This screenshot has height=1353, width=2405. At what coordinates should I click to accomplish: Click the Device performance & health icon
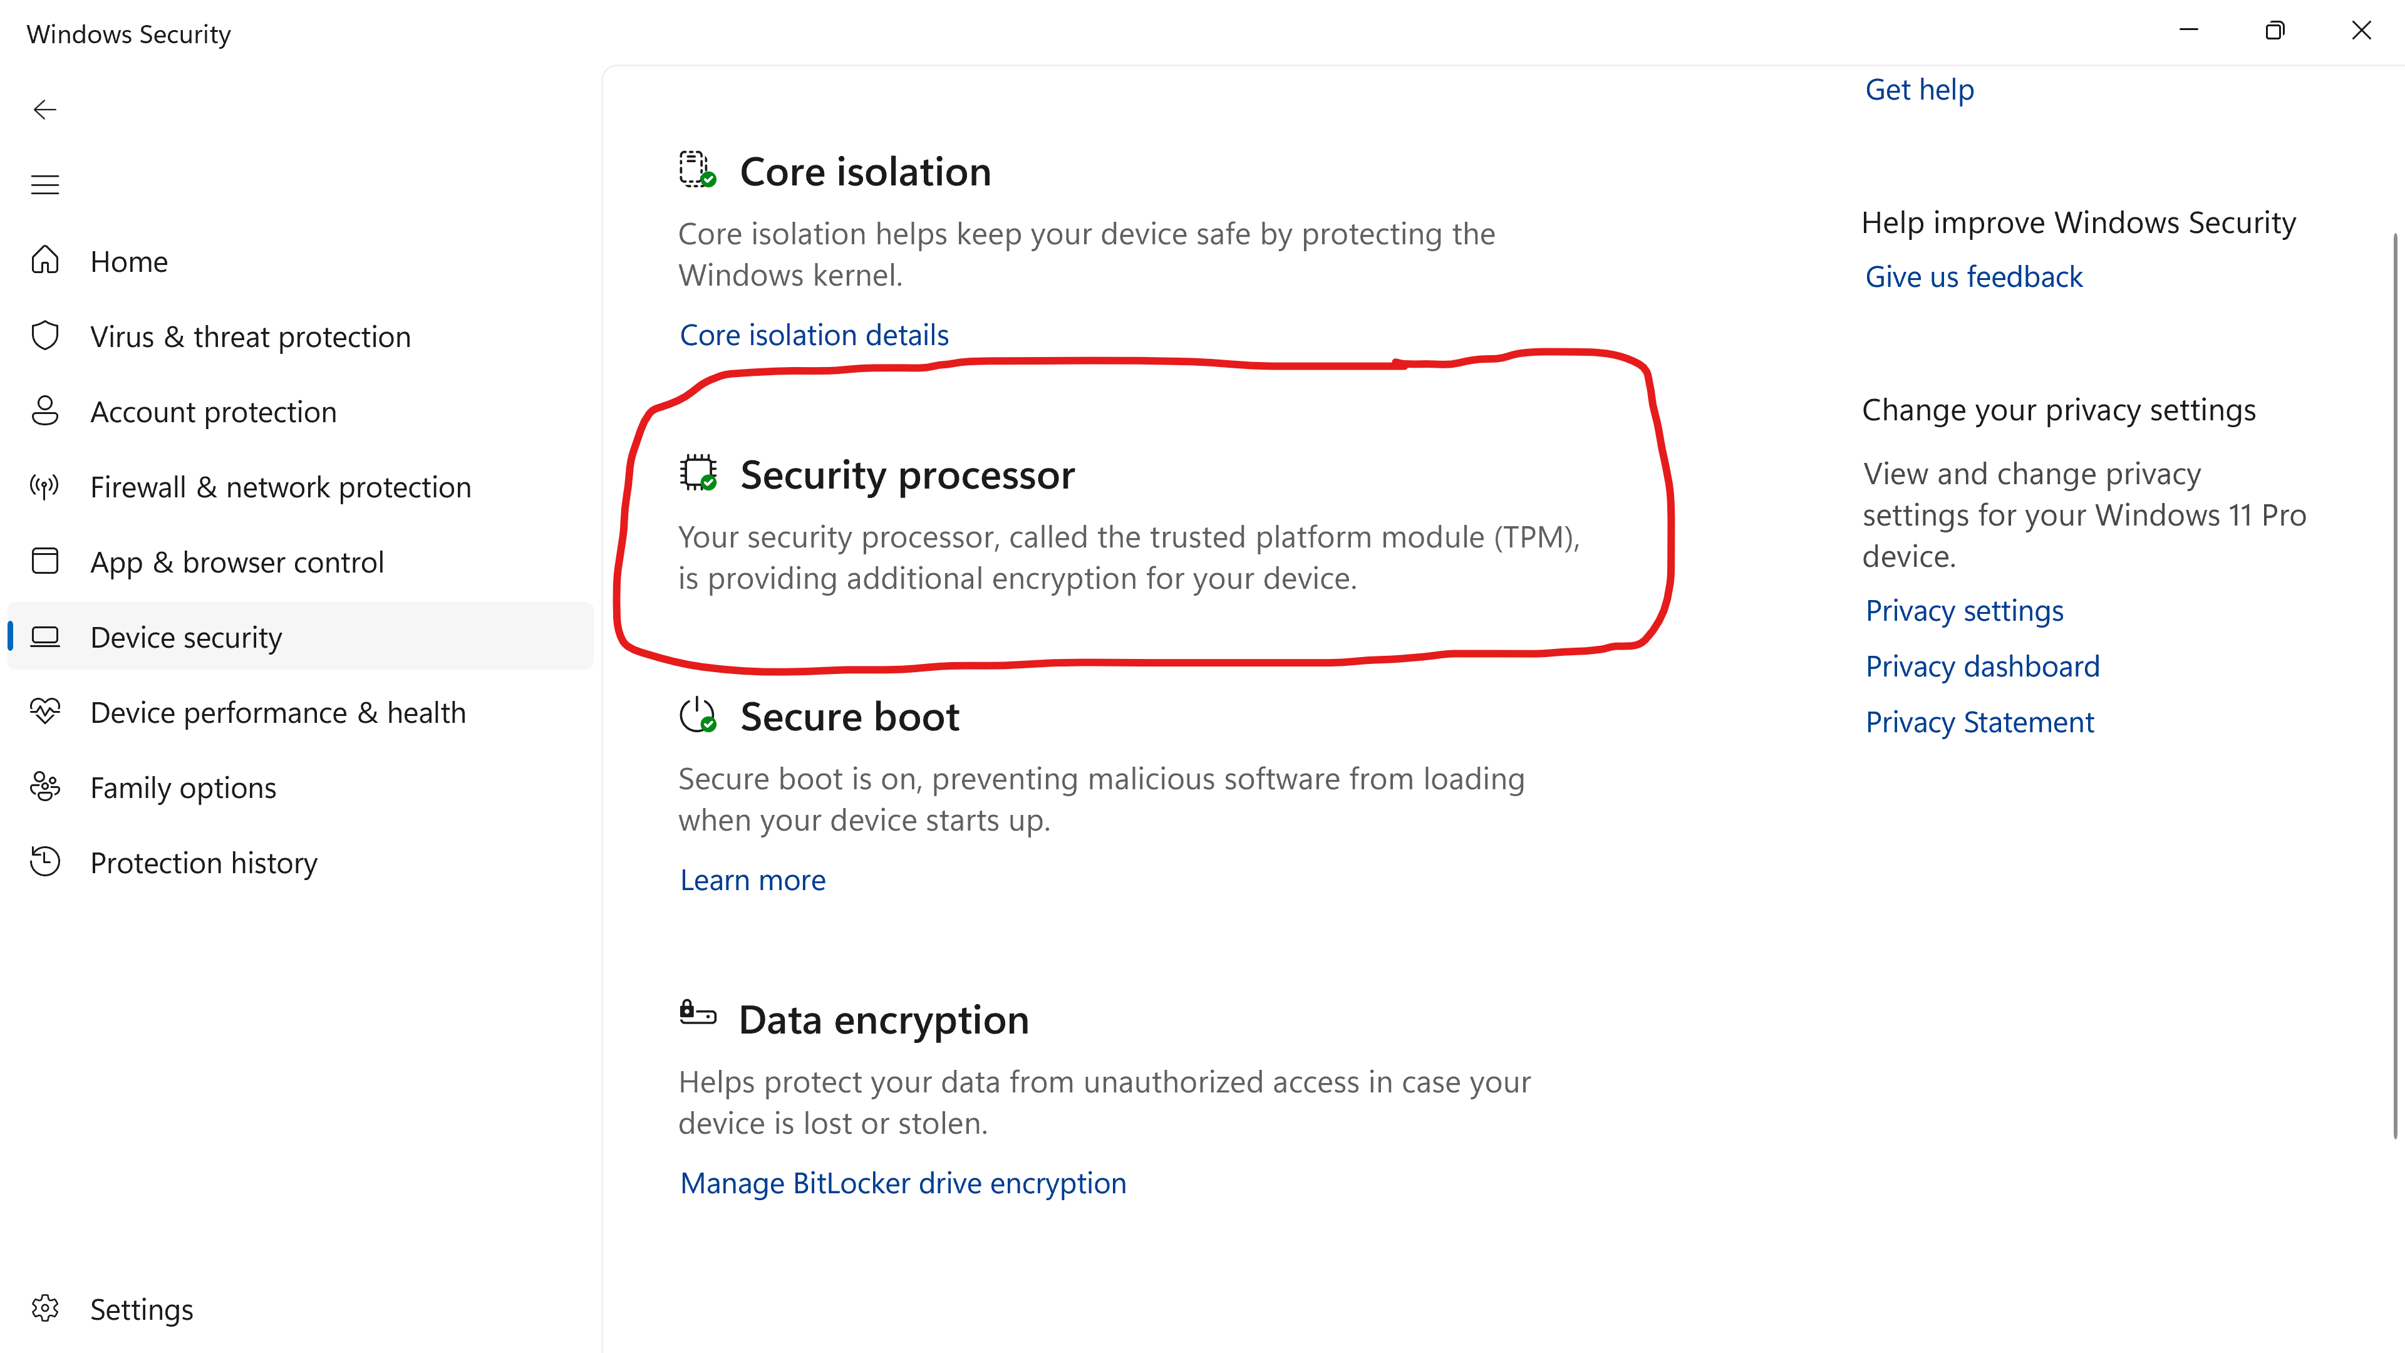[45, 712]
